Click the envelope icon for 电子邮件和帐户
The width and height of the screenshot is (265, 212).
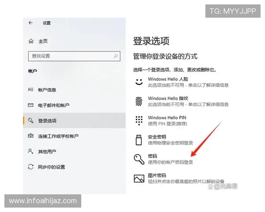pyautogui.click(x=30, y=105)
